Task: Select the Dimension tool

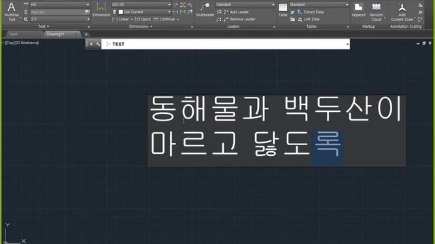Action: tap(101, 9)
